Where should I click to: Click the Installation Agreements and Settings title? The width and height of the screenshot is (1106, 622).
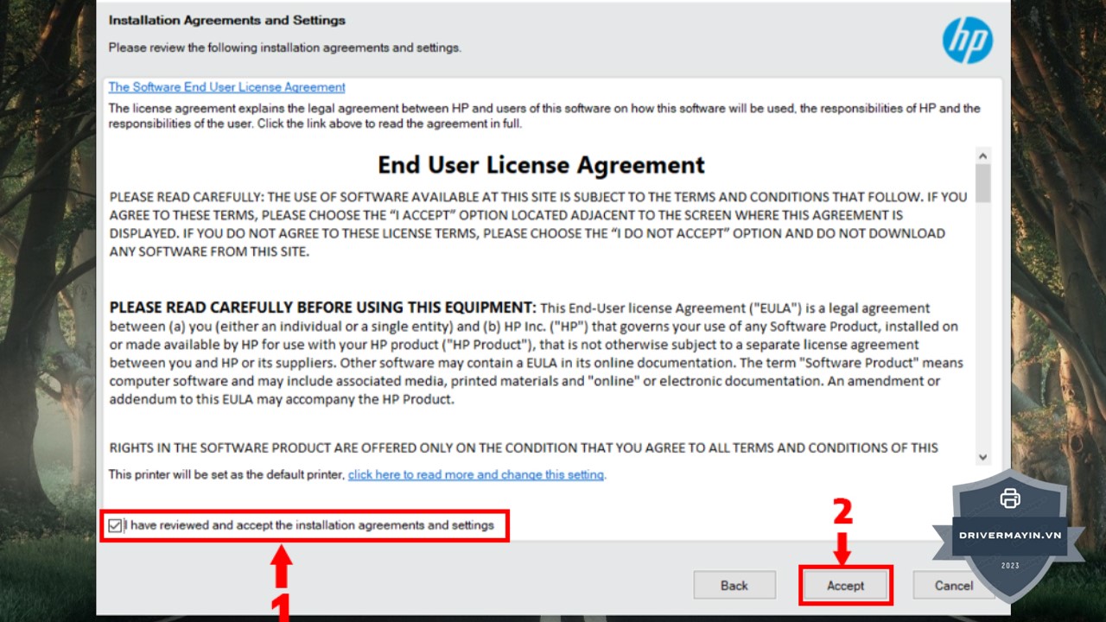point(226,20)
